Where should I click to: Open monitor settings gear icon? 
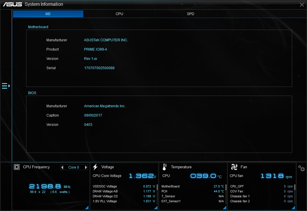point(301,168)
